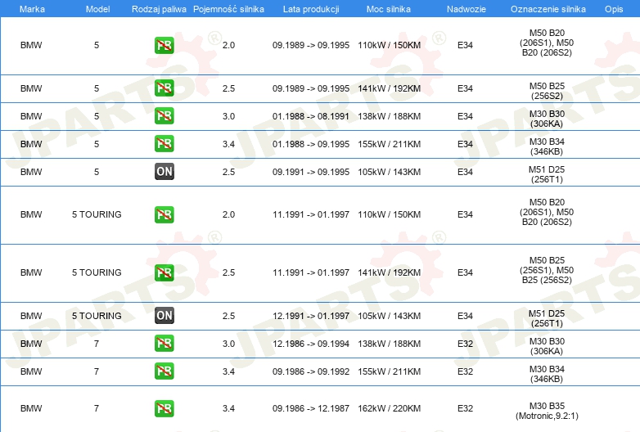The image size is (640, 432).
Task: Click the Nadwozie column header
Action: (x=466, y=9)
